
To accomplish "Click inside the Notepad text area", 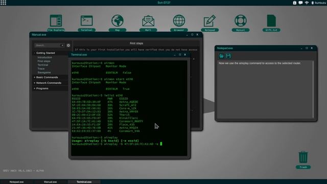I will 265,90.
